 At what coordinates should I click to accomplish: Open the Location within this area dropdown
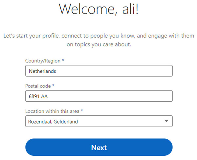tap(99, 122)
